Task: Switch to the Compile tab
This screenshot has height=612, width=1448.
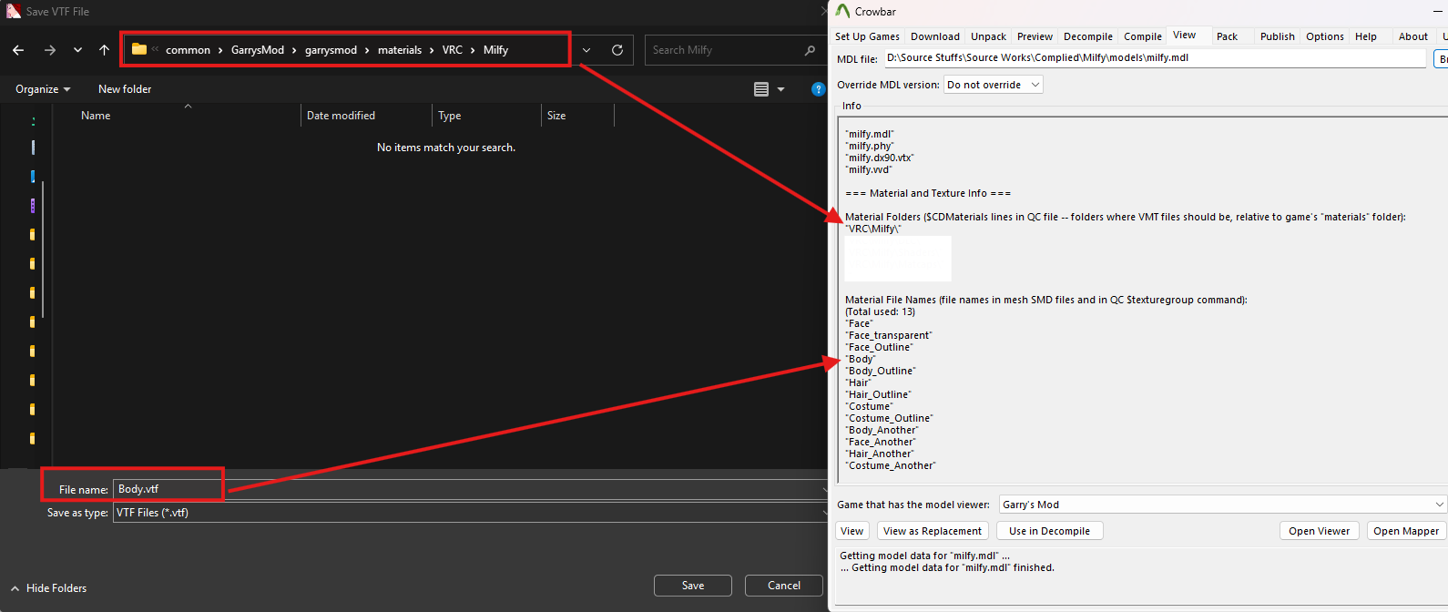Action: pos(1143,36)
